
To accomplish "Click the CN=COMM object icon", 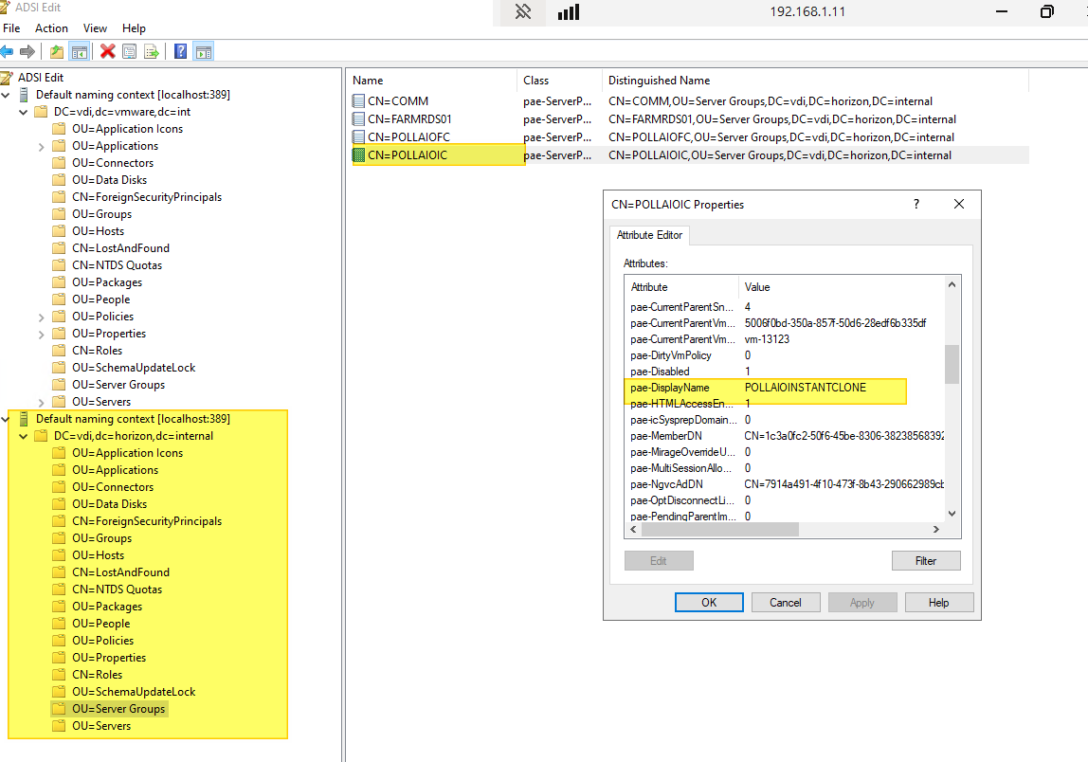I will pos(359,100).
